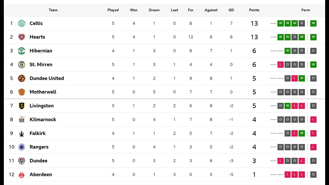Click the Played column header
This screenshot has height=185, width=329.
coord(113,10)
